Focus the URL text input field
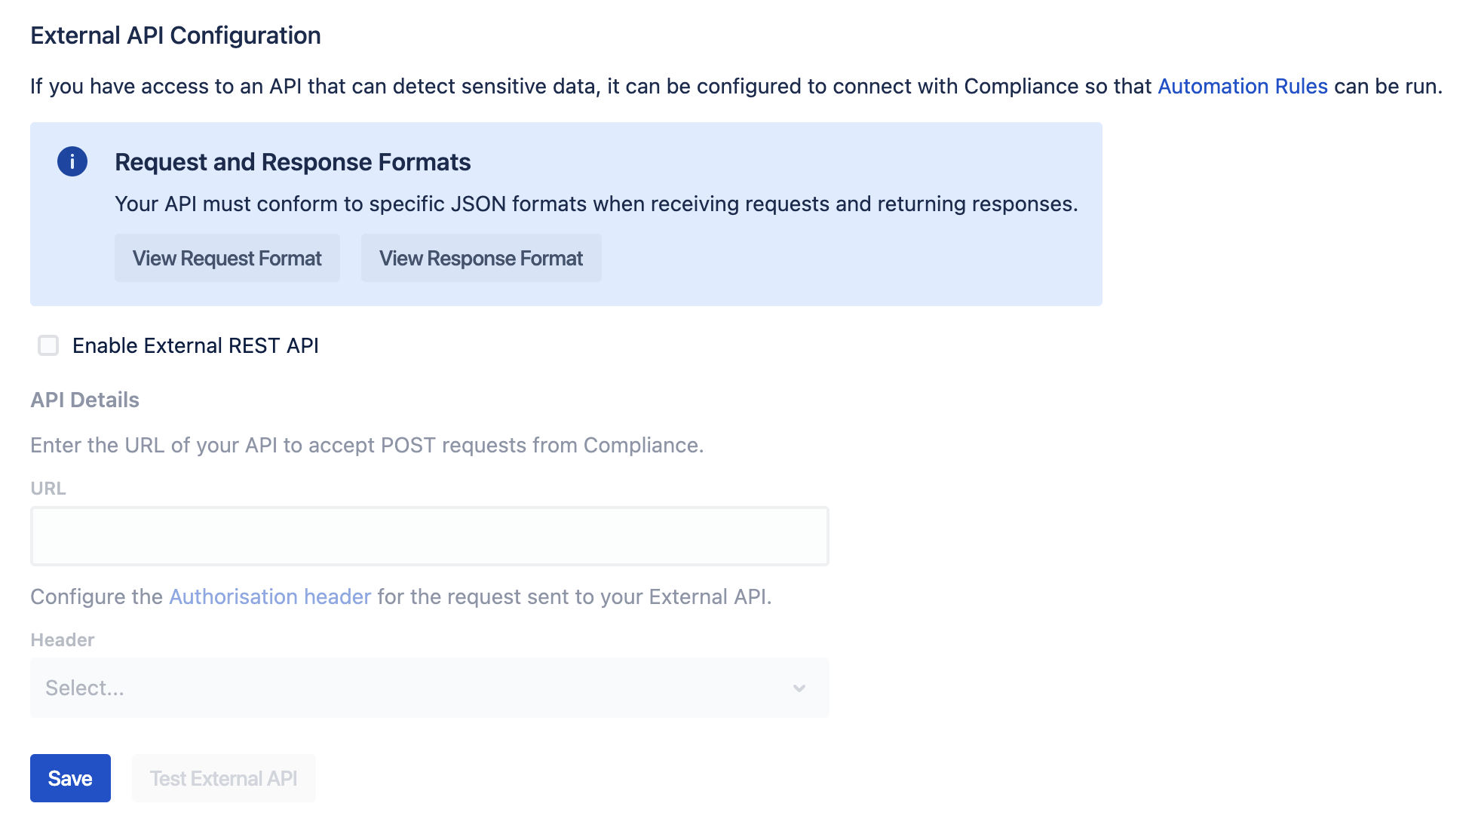 click(x=428, y=536)
